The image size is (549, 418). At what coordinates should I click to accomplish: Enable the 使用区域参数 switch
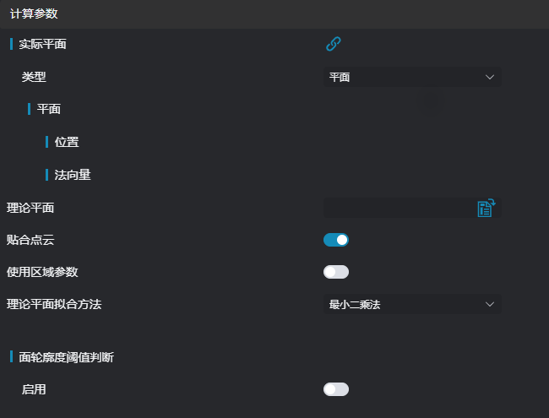[336, 272]
